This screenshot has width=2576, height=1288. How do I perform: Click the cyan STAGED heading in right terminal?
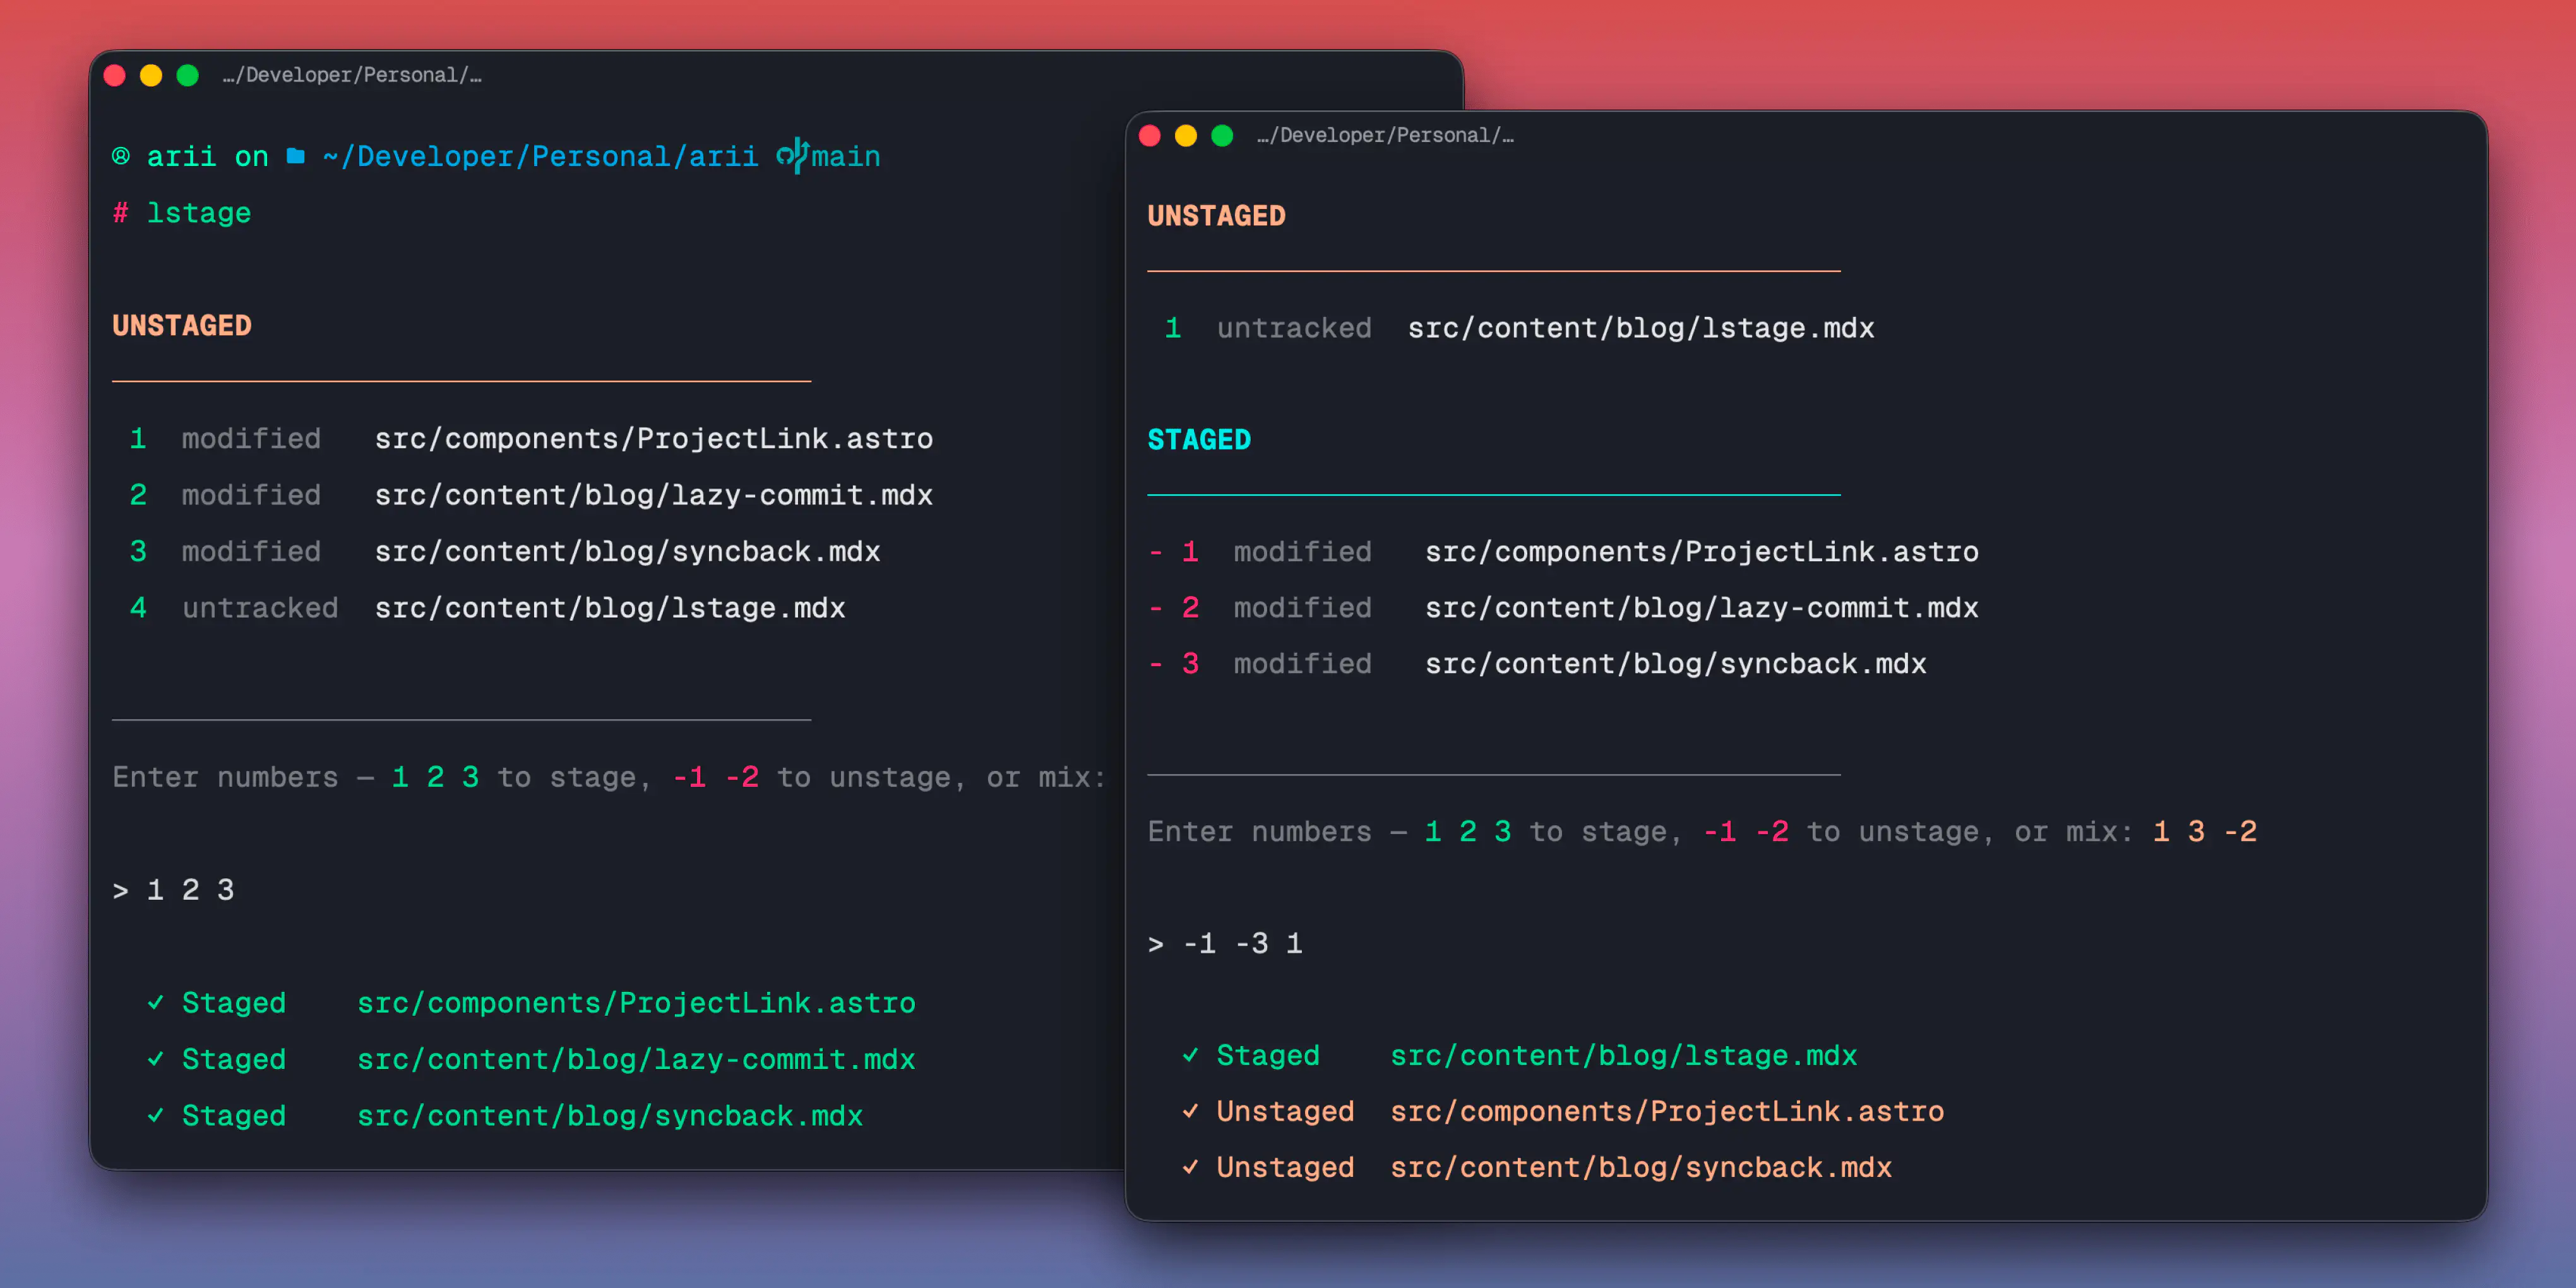pos(1199,439)
